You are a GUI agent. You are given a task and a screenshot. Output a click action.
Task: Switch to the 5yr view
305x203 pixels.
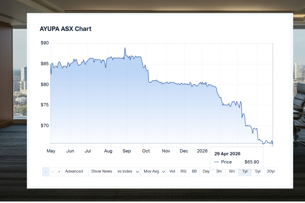258,172
